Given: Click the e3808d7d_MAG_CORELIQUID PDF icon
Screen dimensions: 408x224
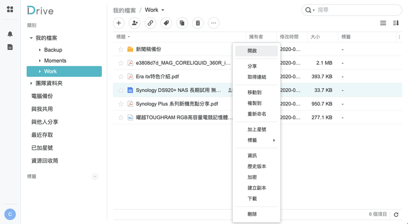Looking at the screenshot, I should [130, 63].
